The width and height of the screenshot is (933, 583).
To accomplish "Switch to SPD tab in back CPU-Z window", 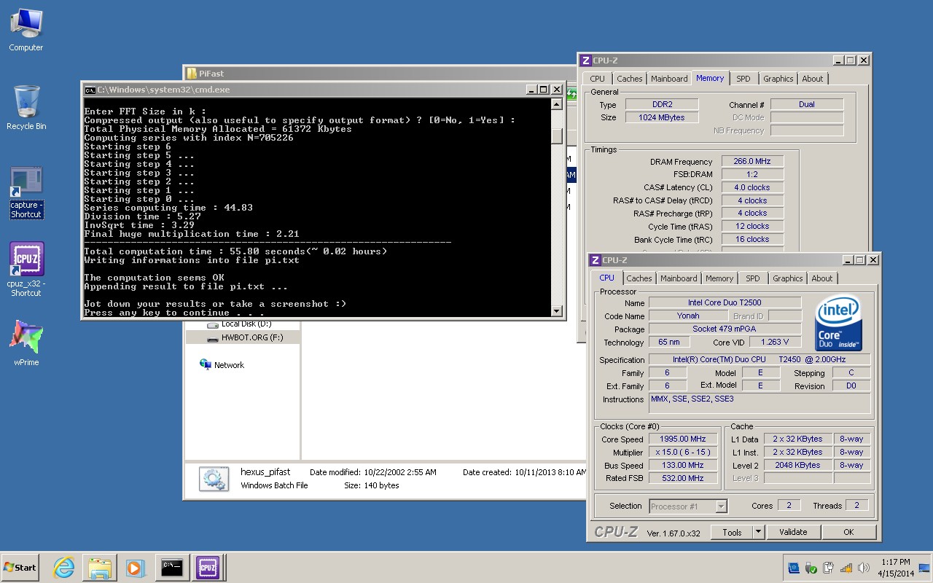I will [743, 79].
